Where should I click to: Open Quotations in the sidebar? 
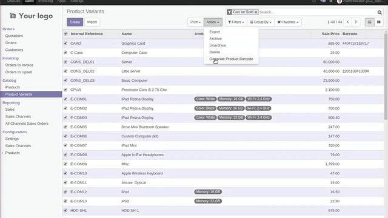(x=14, y=36)
